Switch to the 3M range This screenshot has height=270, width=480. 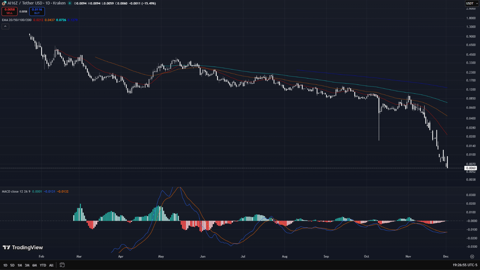(x=27, y=265)
